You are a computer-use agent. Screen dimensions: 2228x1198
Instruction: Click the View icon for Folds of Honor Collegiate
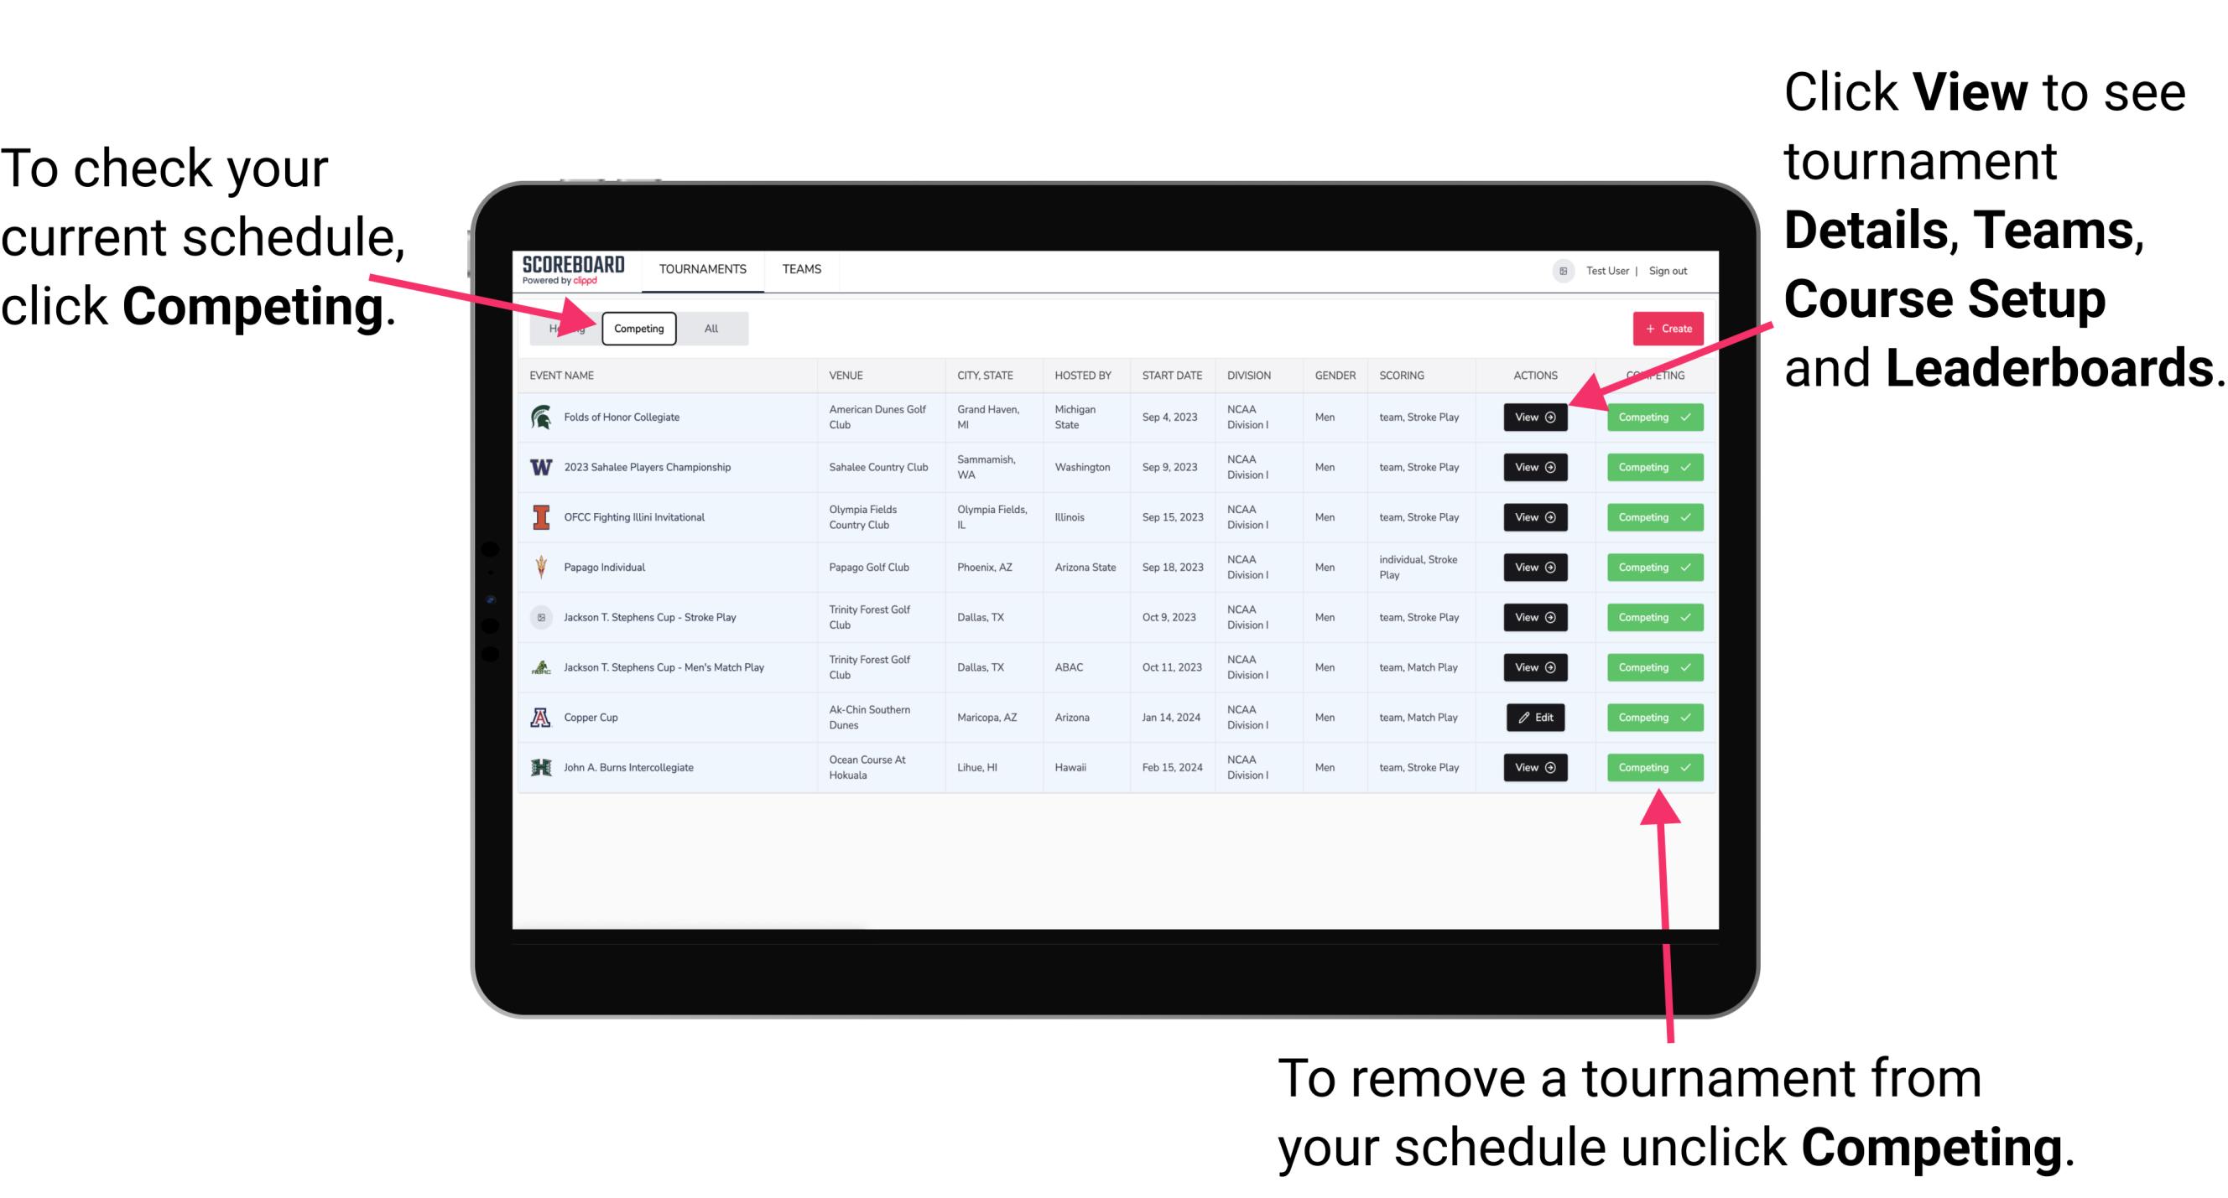tap(1534, 417)
